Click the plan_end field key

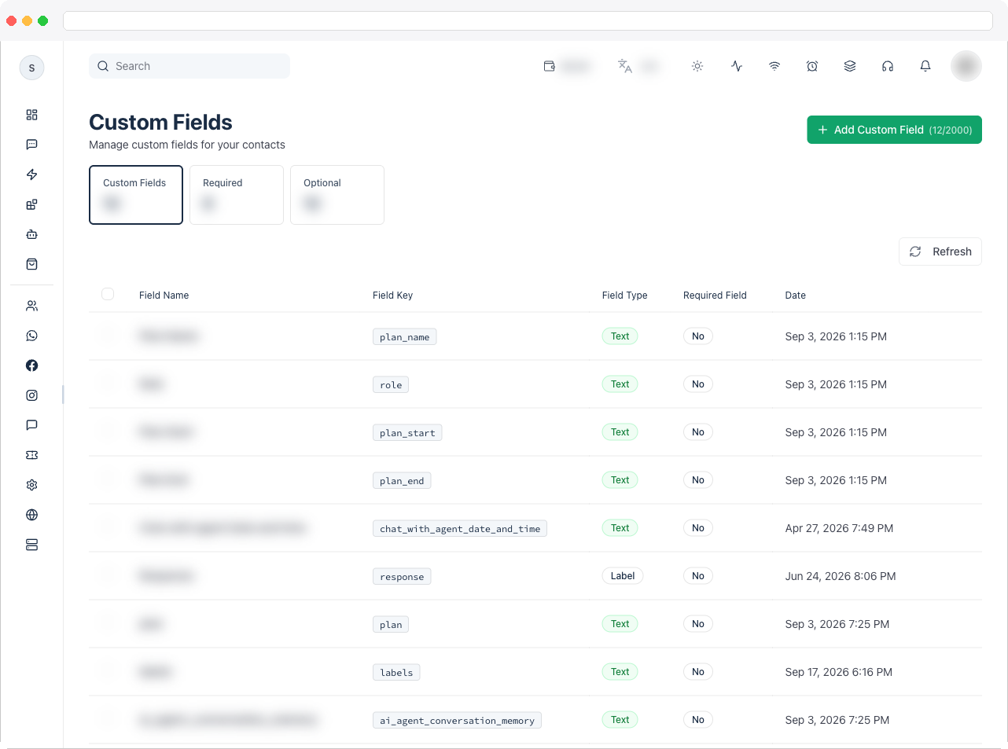coord(402,481)
